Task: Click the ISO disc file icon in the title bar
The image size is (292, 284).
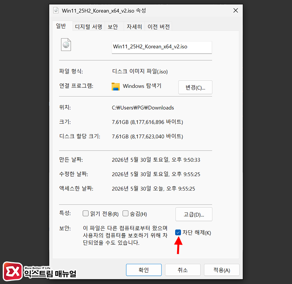Action: tap(56, 10)
